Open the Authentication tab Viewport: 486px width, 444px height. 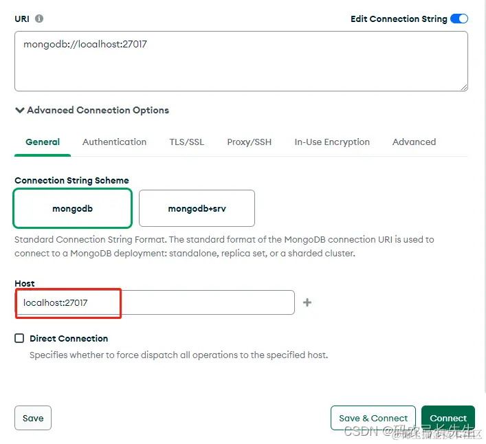[x=114, y=142]
